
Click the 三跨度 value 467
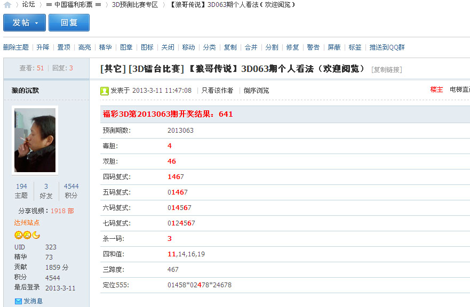tap(173, 270)
